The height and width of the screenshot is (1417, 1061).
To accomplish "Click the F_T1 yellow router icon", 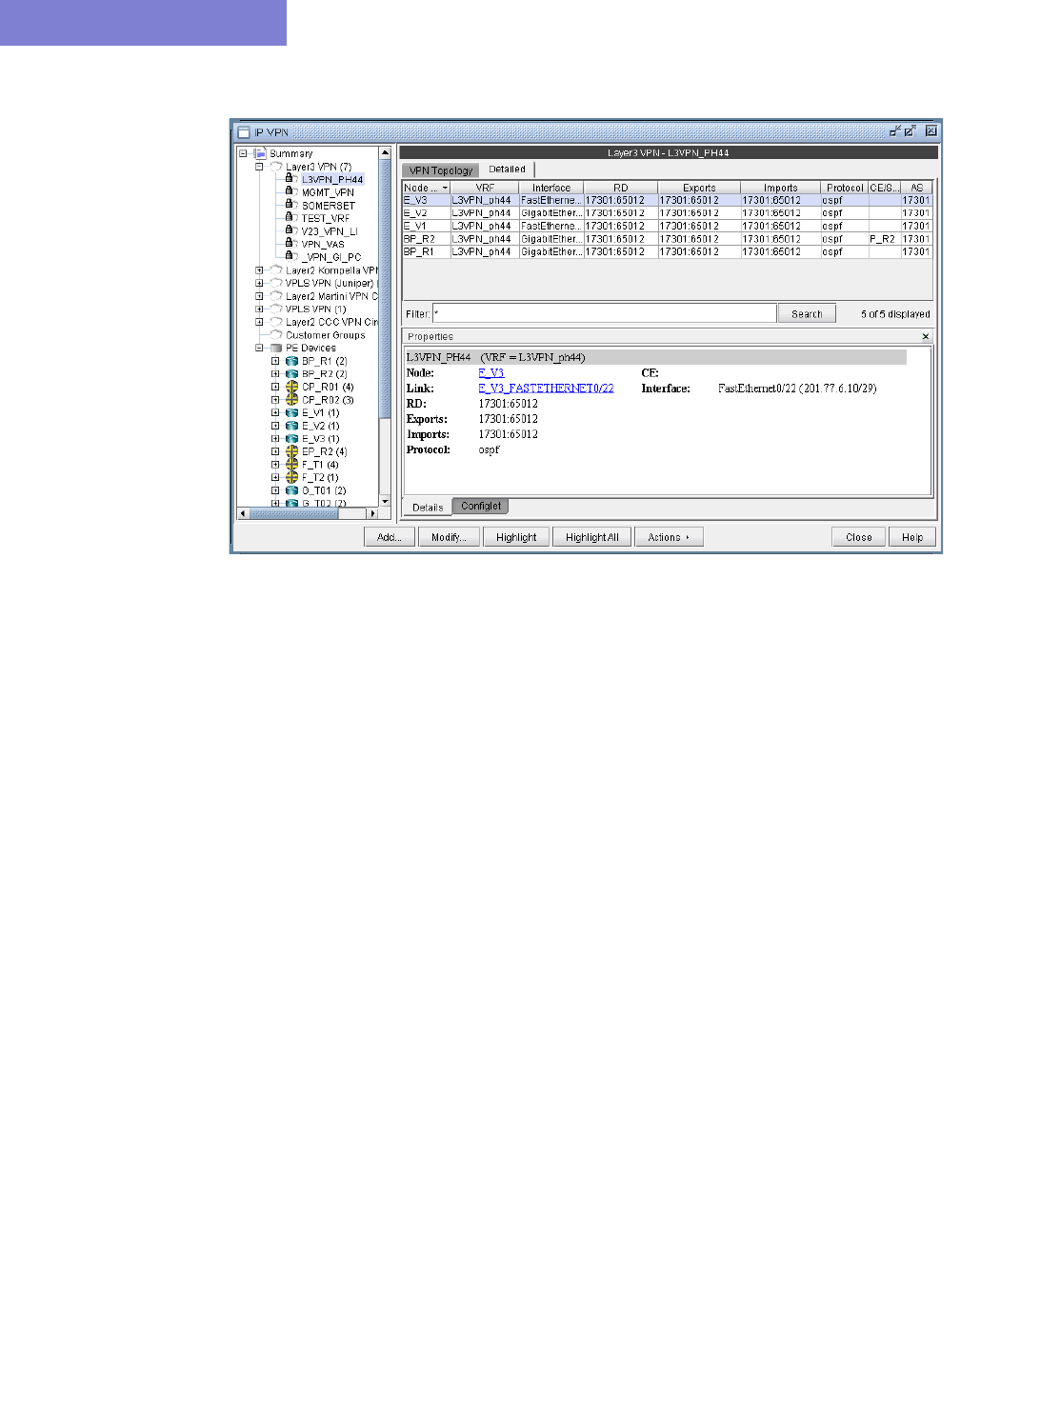I will point(292,464).
